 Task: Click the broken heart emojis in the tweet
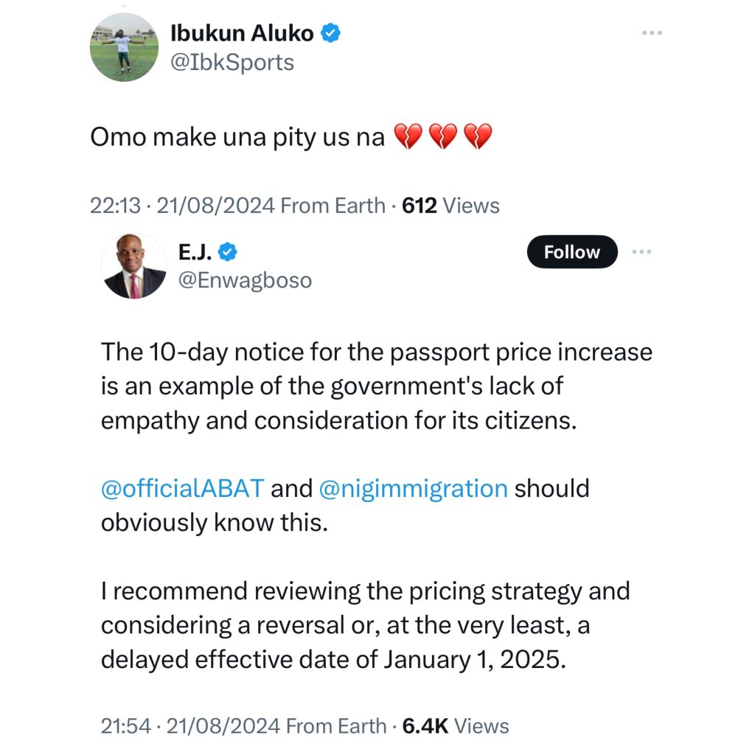(x=443, y=138)
